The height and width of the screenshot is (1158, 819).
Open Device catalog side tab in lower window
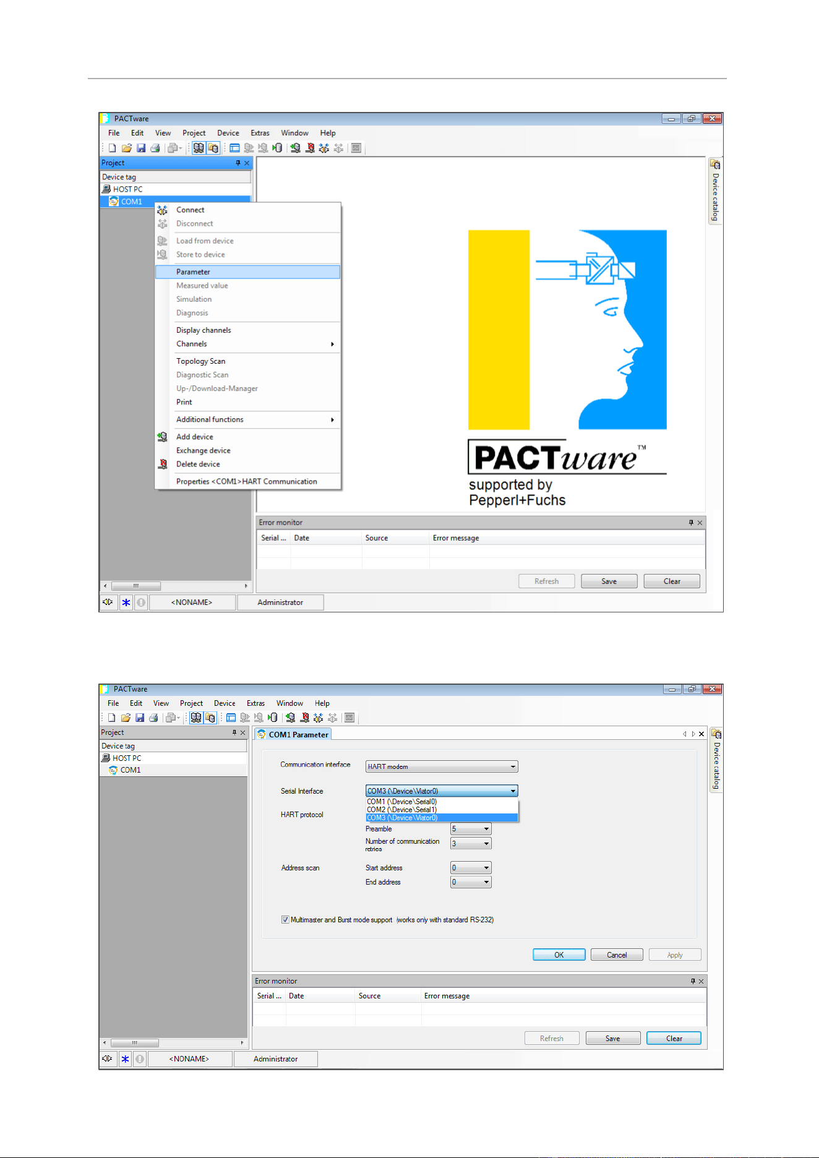click(716, 761)
